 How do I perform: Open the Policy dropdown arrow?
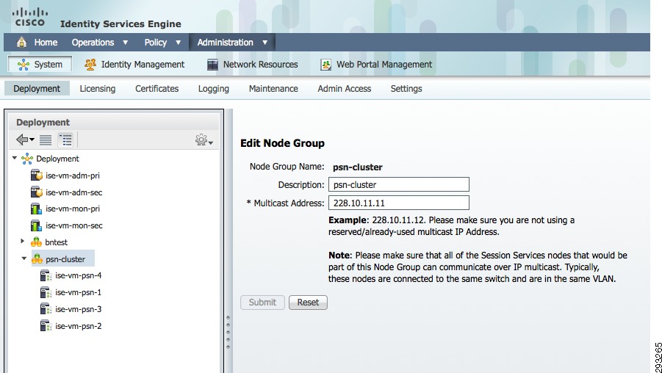(178, 43)
